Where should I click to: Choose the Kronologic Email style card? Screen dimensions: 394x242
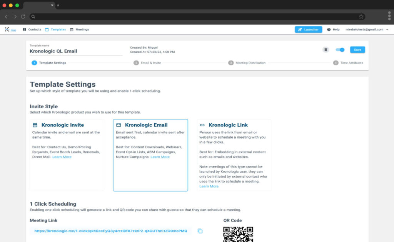(x=150, y=155)
